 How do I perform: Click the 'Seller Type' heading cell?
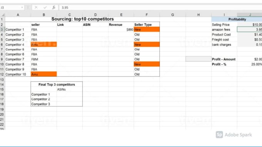click(x=147, y=25)
